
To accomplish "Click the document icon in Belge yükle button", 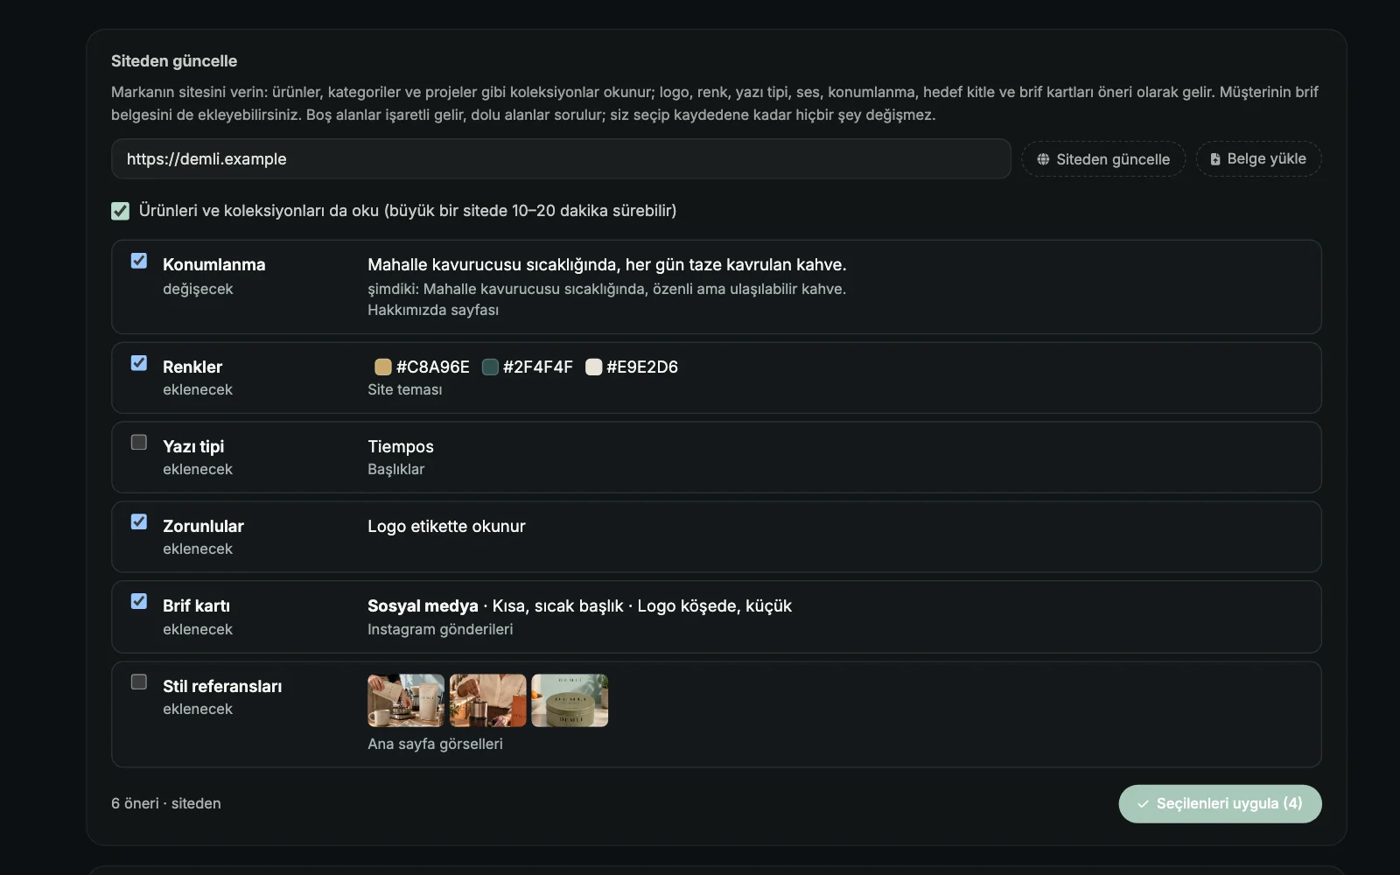I will [x=1215, y=159].
